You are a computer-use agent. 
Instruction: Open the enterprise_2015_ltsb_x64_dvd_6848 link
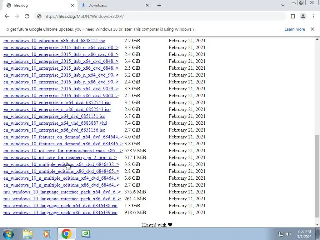point(61,61)
